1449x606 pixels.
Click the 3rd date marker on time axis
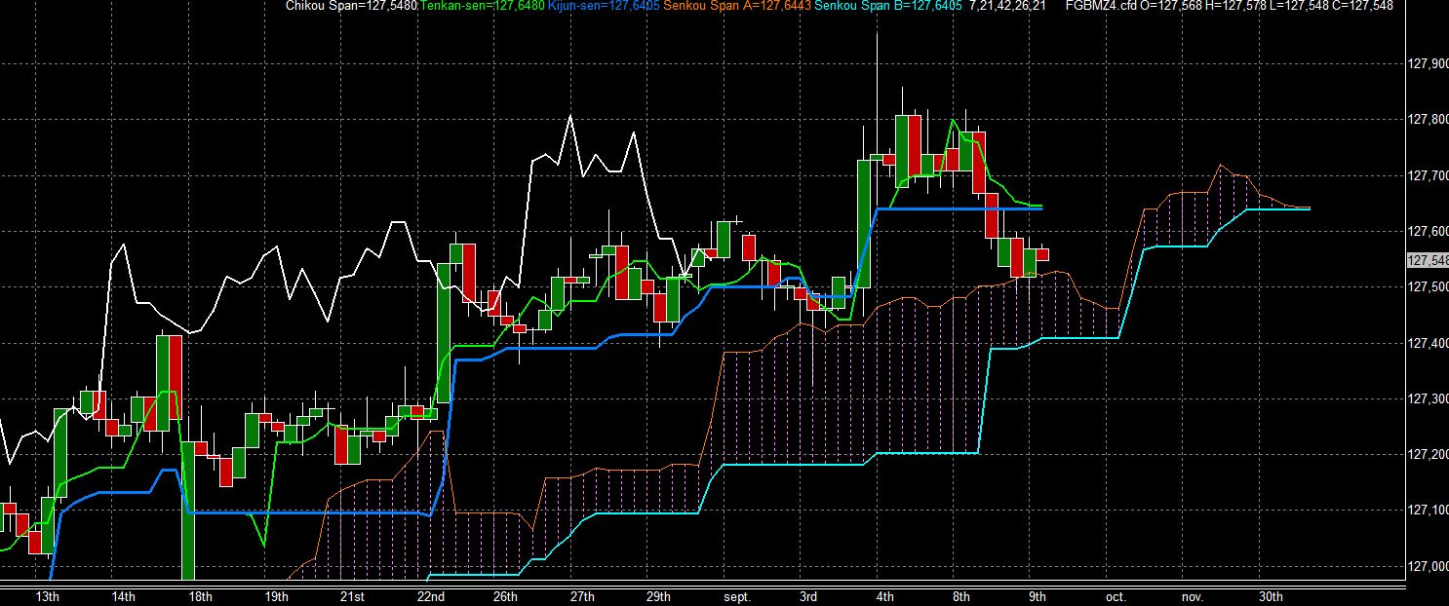coord(809,596)
